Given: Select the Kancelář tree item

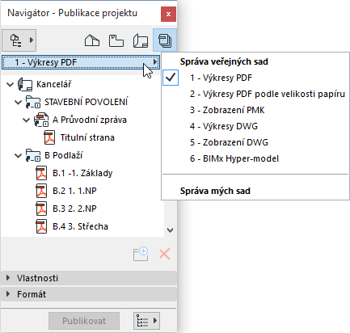Looking at the screenshot, I should (x=54, y=84).
